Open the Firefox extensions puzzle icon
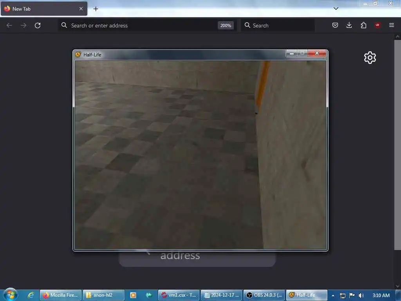This screenshot has width=401, height=301. (363, 25)
